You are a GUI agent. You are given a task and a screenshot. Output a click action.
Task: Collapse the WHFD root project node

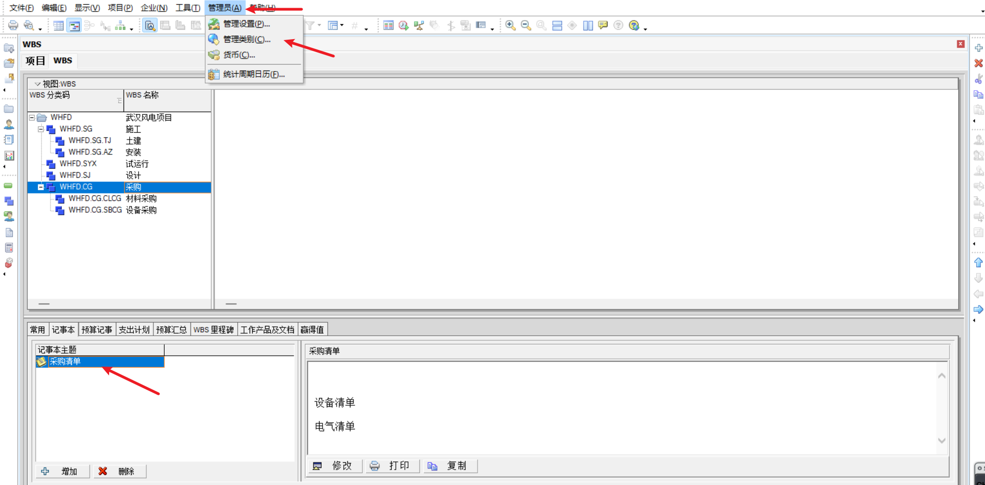[x=32, y=117]
